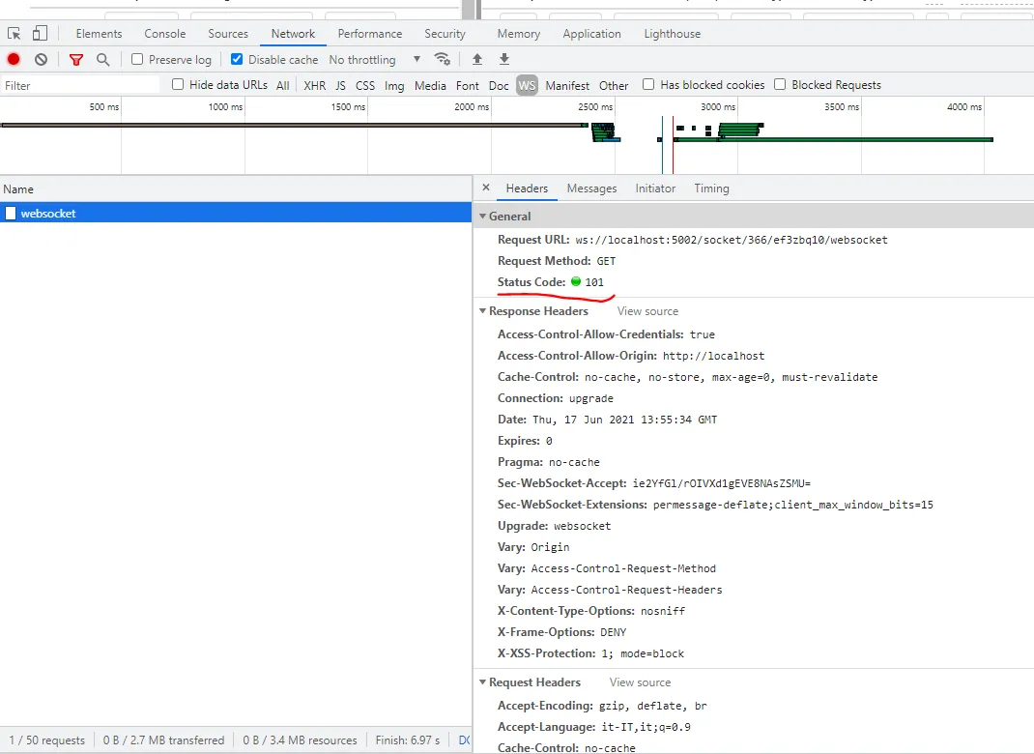Image resolution: width=1034 pixels, height=754 pixels.
Task: Toggle the WS request filter
Action: pos(527,85)
